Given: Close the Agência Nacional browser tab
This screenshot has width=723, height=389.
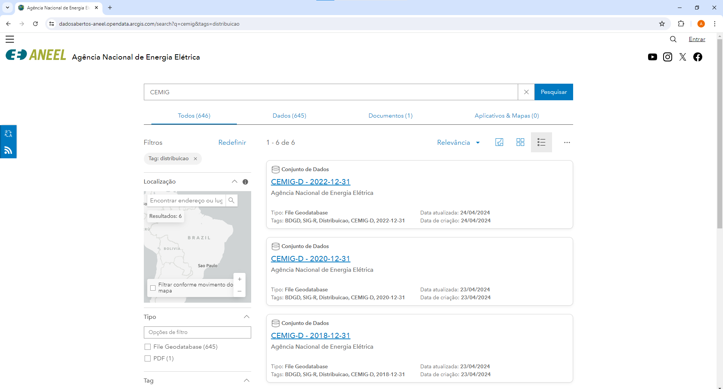Looking at the screenshot, I should pyautogui.click(x=96, y=8).
